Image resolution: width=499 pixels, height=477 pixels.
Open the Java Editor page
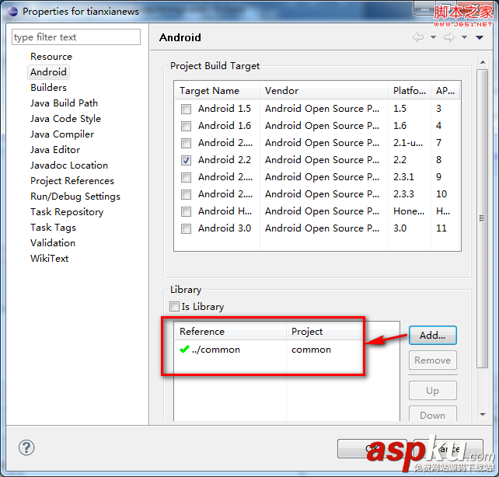pos(55,150)
